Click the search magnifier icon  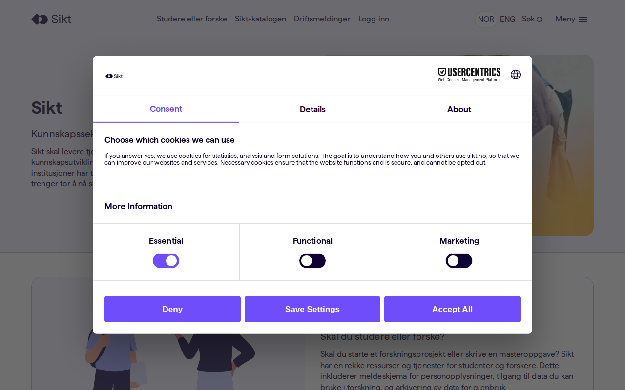pos(539,19)
